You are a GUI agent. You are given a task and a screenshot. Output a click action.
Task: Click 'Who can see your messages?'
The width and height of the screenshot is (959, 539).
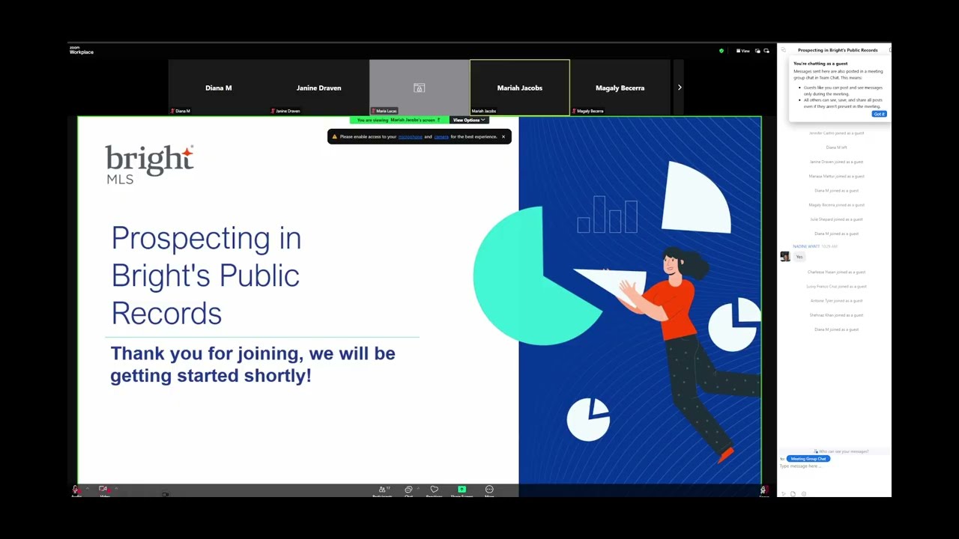click(841, 451)
